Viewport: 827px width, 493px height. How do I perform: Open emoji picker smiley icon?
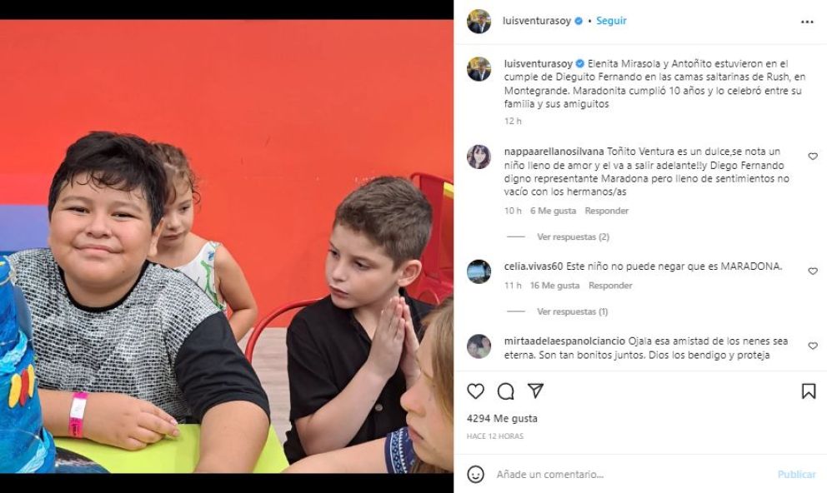pyautogui.click(x=475, y=474)
